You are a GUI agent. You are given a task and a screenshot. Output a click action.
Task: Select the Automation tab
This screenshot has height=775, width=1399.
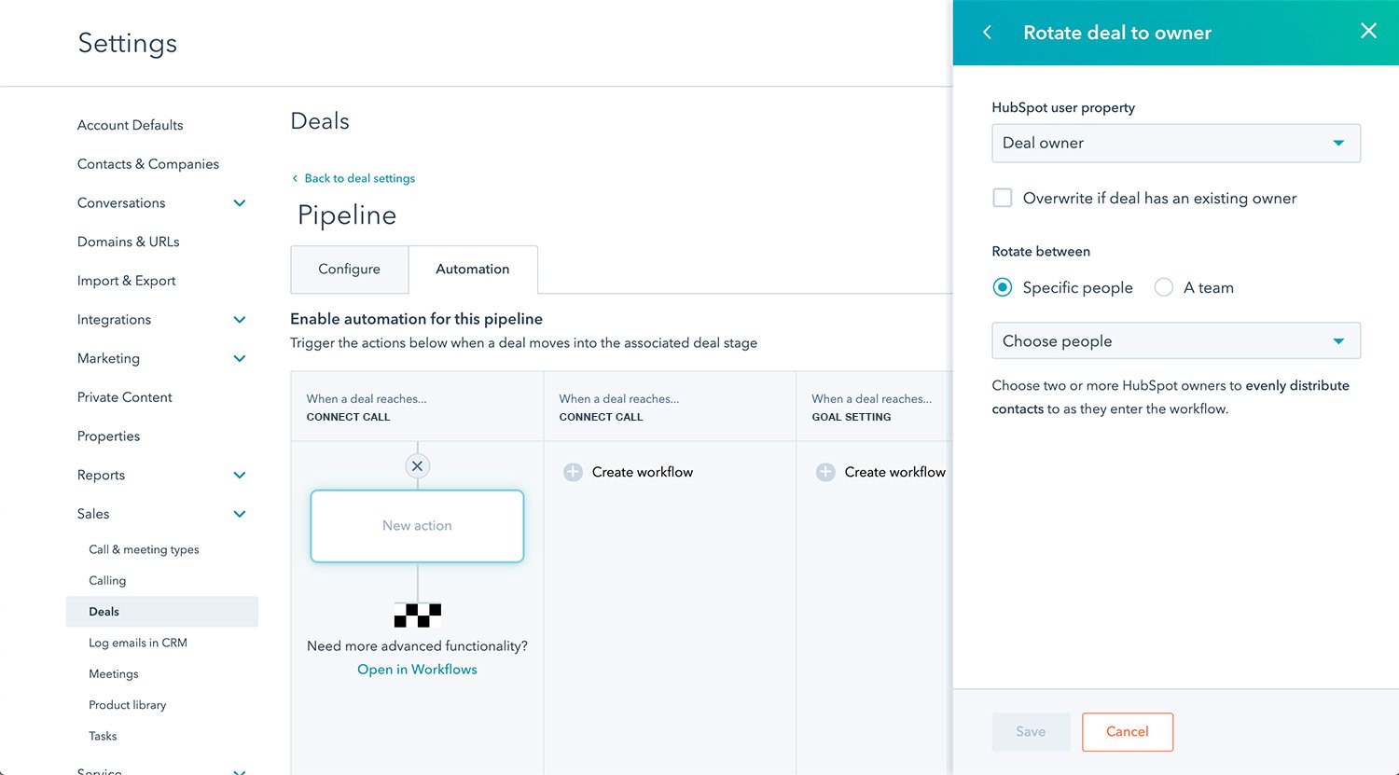473,269
